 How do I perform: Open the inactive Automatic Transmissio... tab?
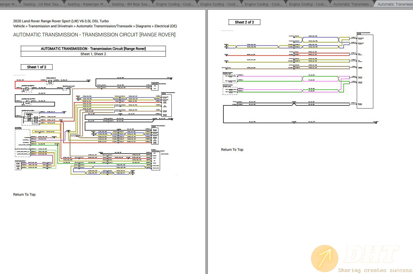352,4
